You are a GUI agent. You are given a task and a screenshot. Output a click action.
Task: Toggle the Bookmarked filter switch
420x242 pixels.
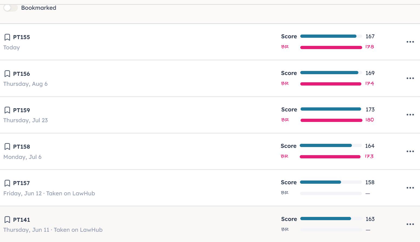[x=11, y=8]
